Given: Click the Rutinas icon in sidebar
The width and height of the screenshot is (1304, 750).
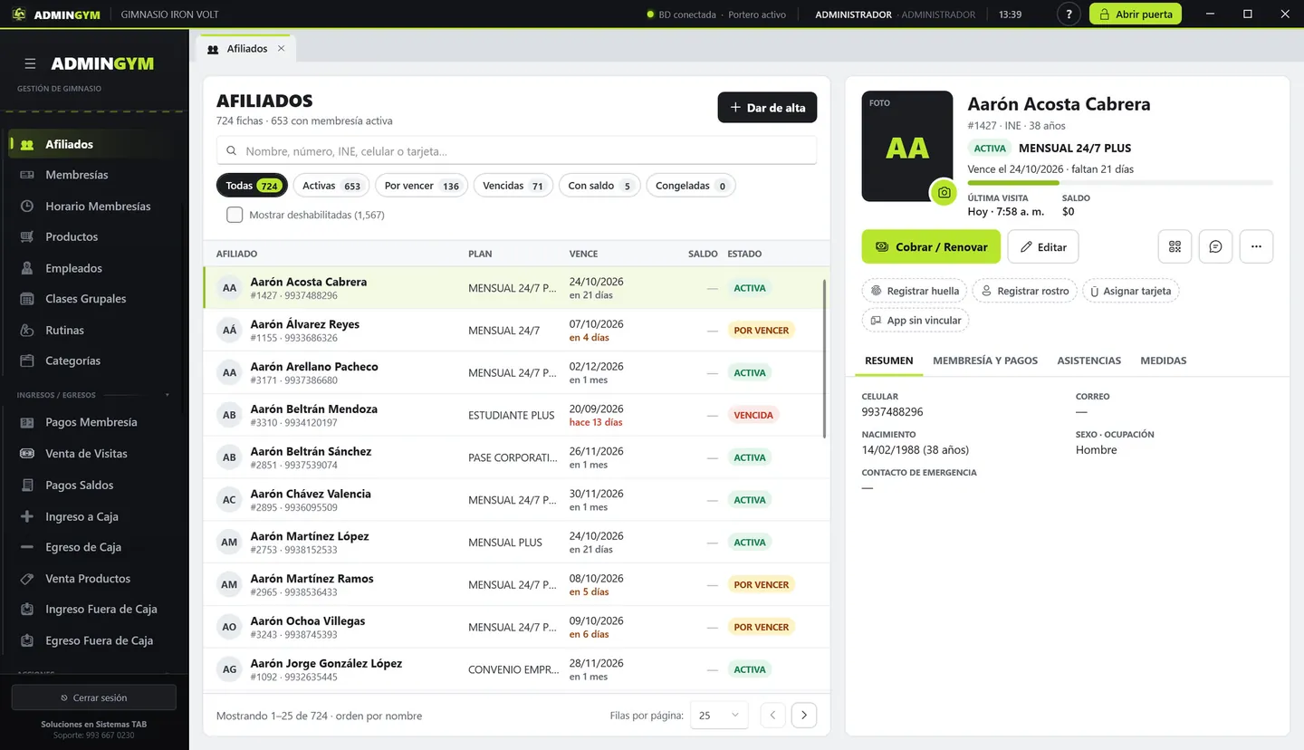Looking at the screenshot, I should pos(27,331).
